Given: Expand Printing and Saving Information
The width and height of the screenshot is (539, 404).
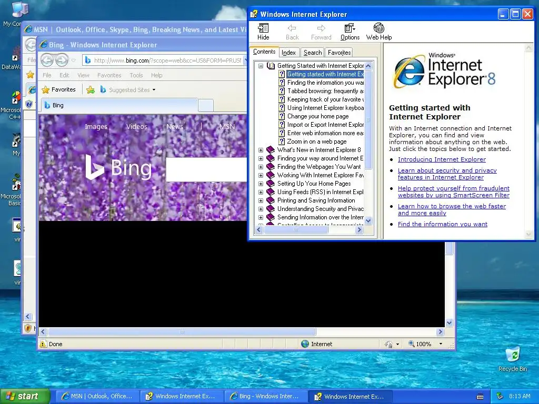Looking at the screenshot, I should pos(261,200).
